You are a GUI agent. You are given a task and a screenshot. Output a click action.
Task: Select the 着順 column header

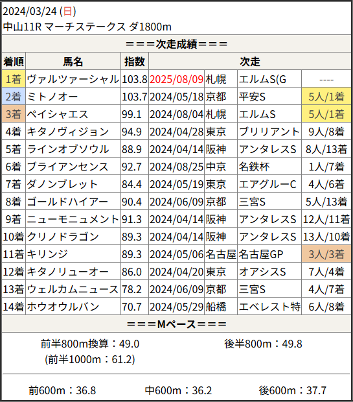(x=14, y=62)
